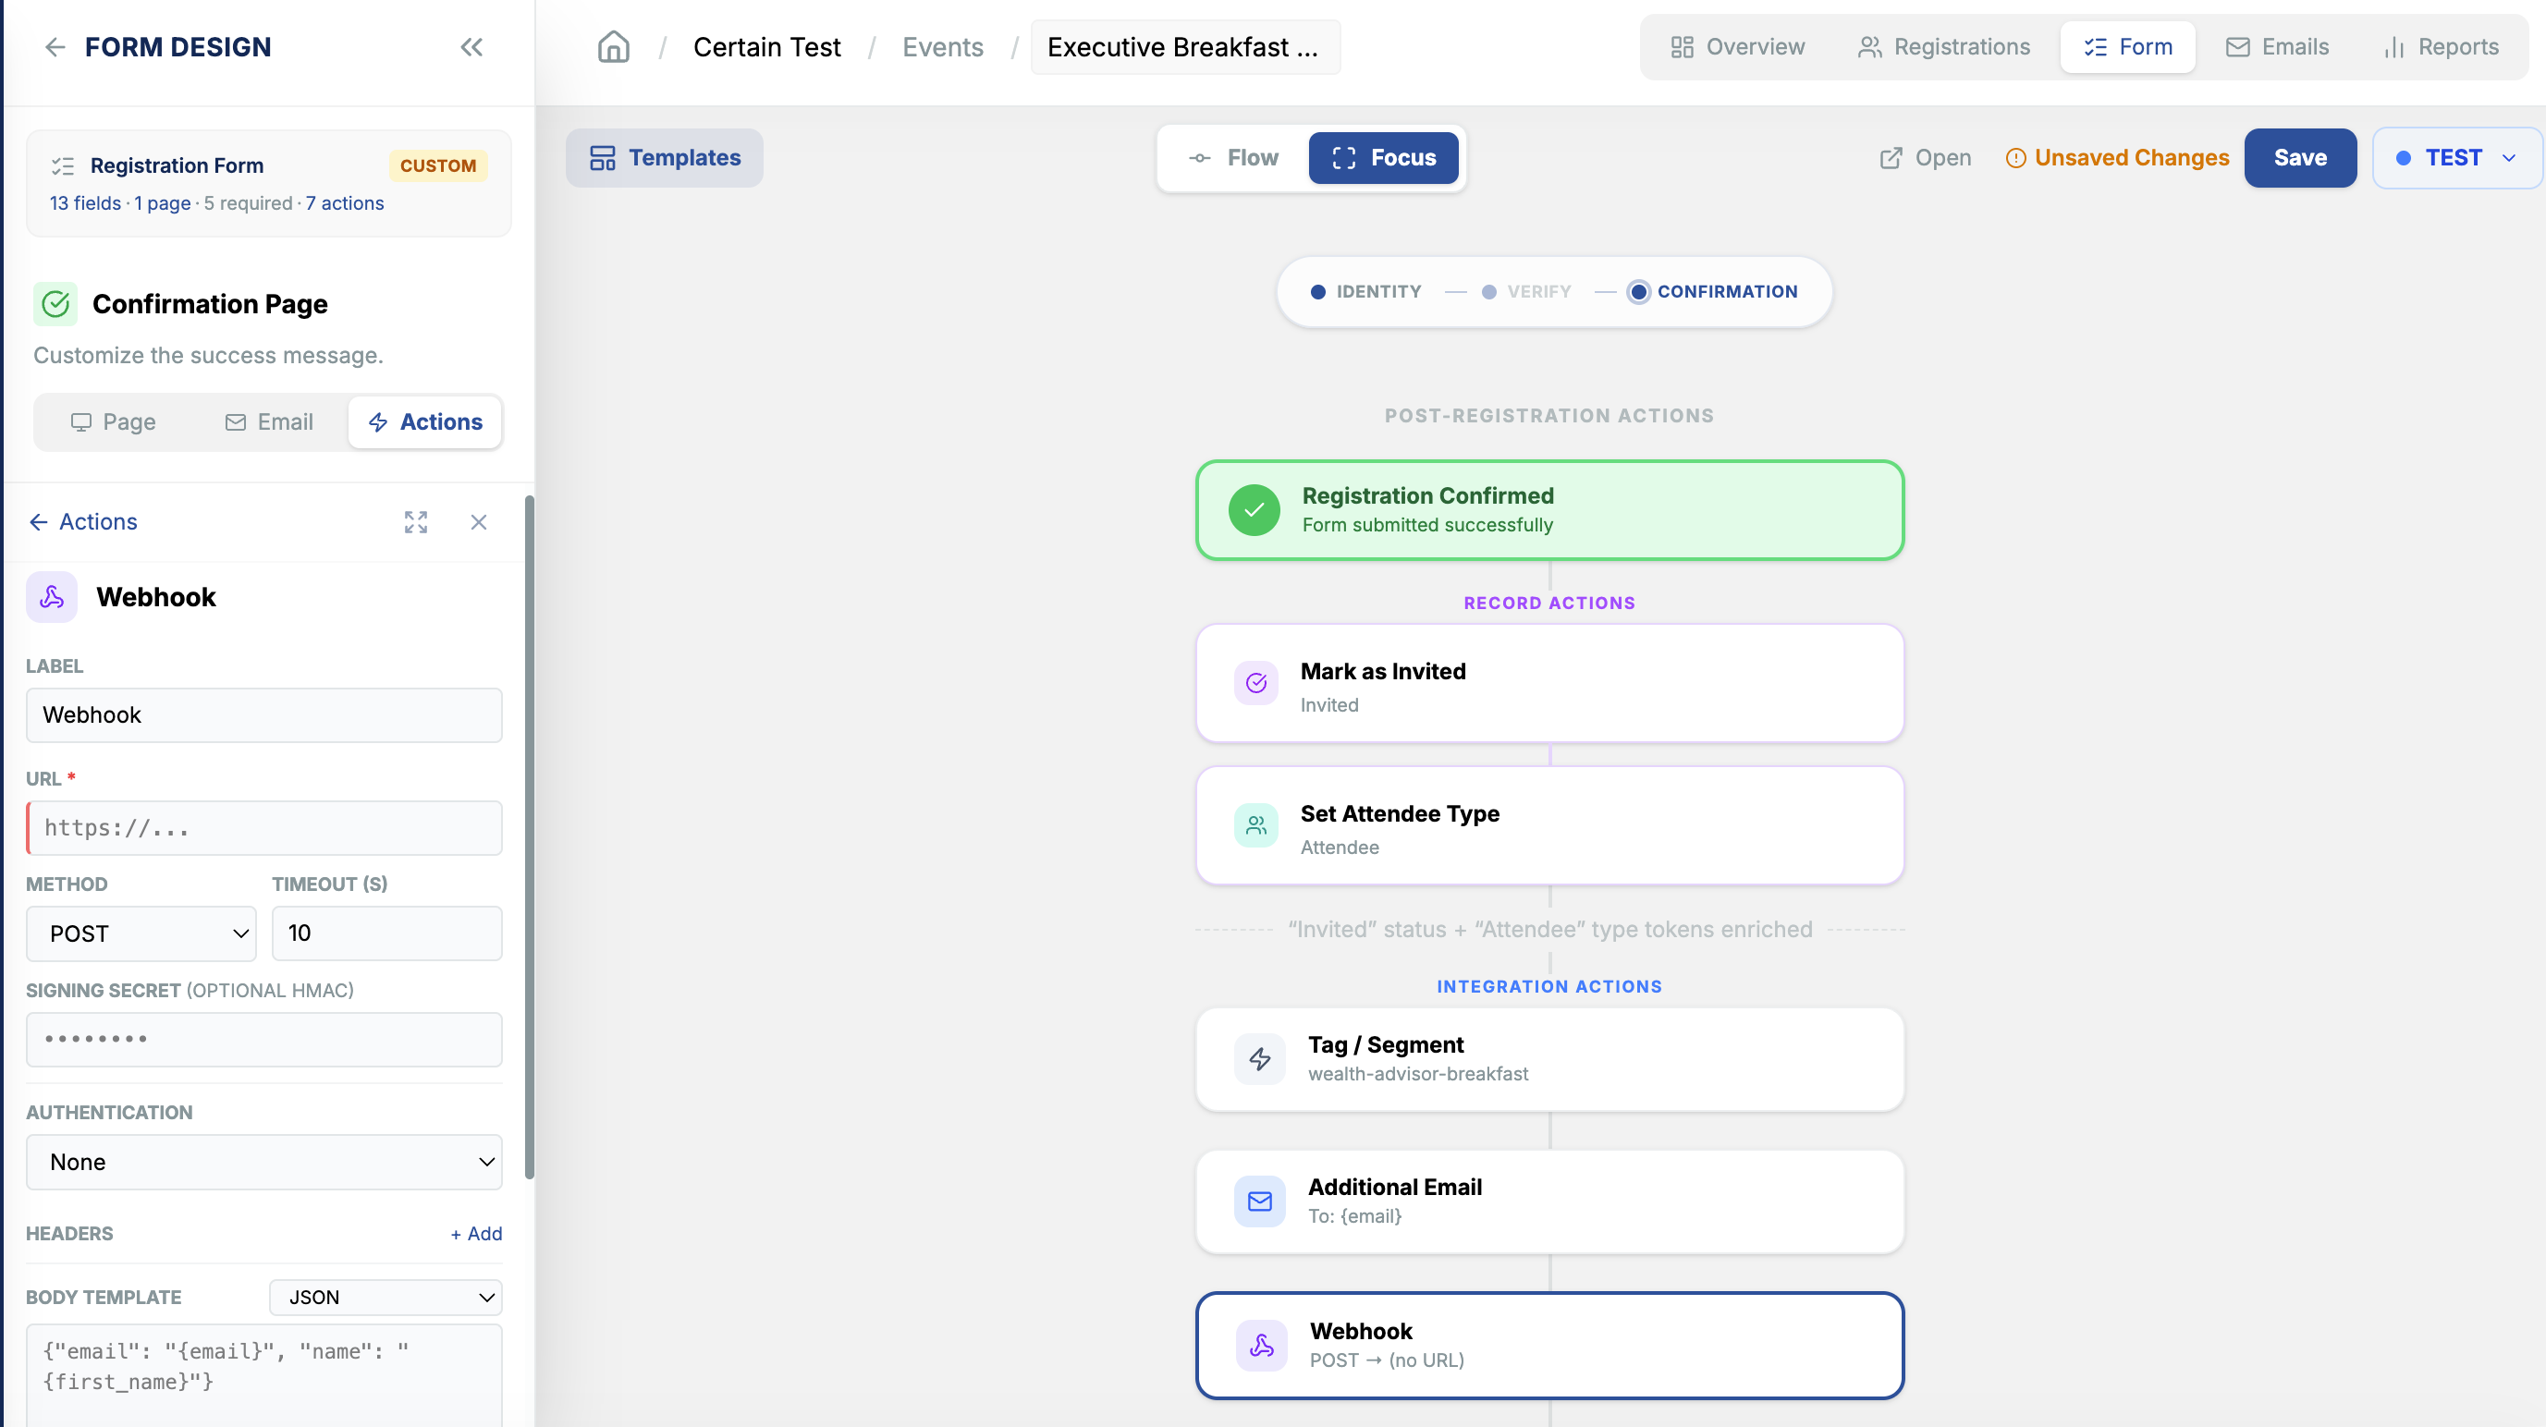2546x1427 pixels.
Task: Select the Registration Confirmed card
Action: click(1548, 510)
